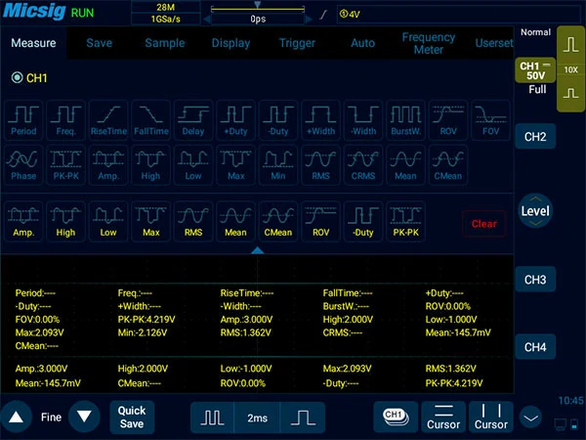The image size is (586, 440).
Task: Remove Max from selected measurements row
Action: [x=151, y=222]
